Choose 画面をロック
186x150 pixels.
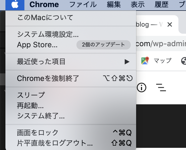pos(71,133)
